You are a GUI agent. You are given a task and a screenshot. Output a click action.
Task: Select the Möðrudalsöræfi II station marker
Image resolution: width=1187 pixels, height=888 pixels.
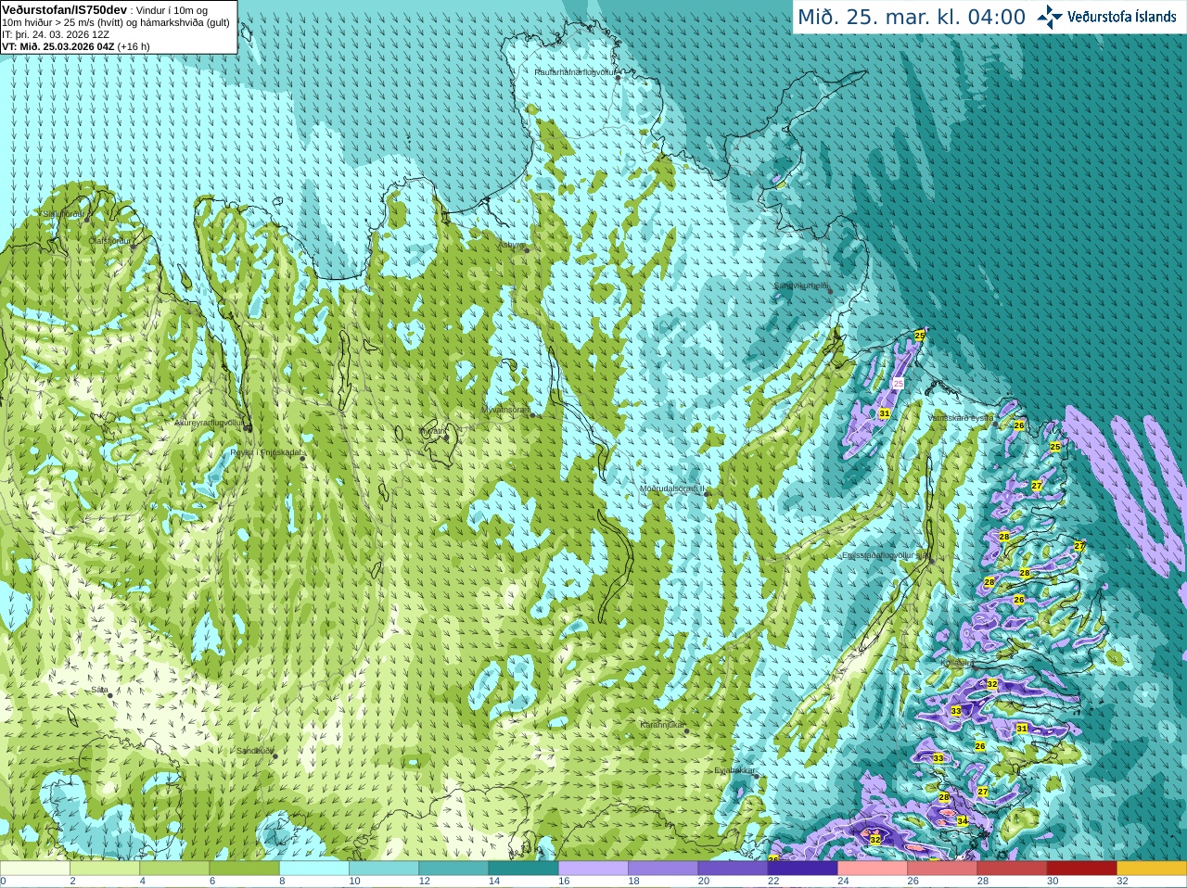[708, 494]
